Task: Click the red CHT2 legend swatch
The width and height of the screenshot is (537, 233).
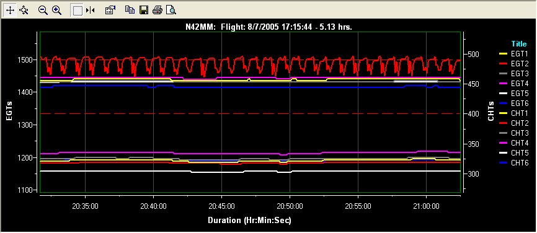Action: pyautogui.click(x=503, y=123)
